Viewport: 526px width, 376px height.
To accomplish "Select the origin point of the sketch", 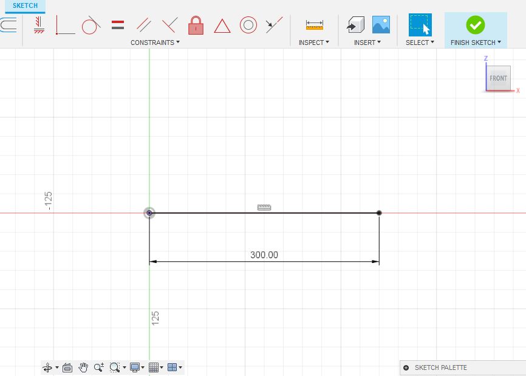I will pyautogui.click(x=149, y=213).
